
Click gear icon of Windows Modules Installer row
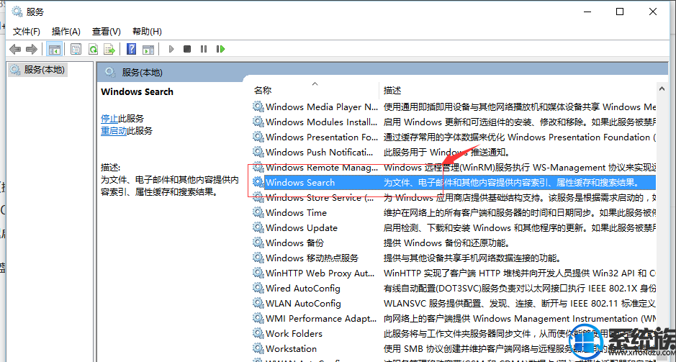click(258, 122)
